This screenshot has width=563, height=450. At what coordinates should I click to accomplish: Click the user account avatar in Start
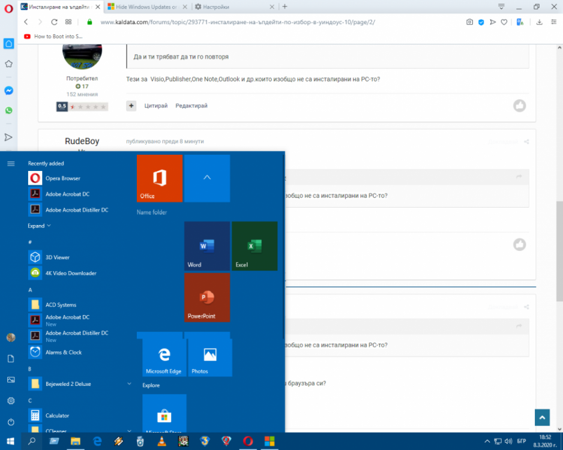click(11, 337)
